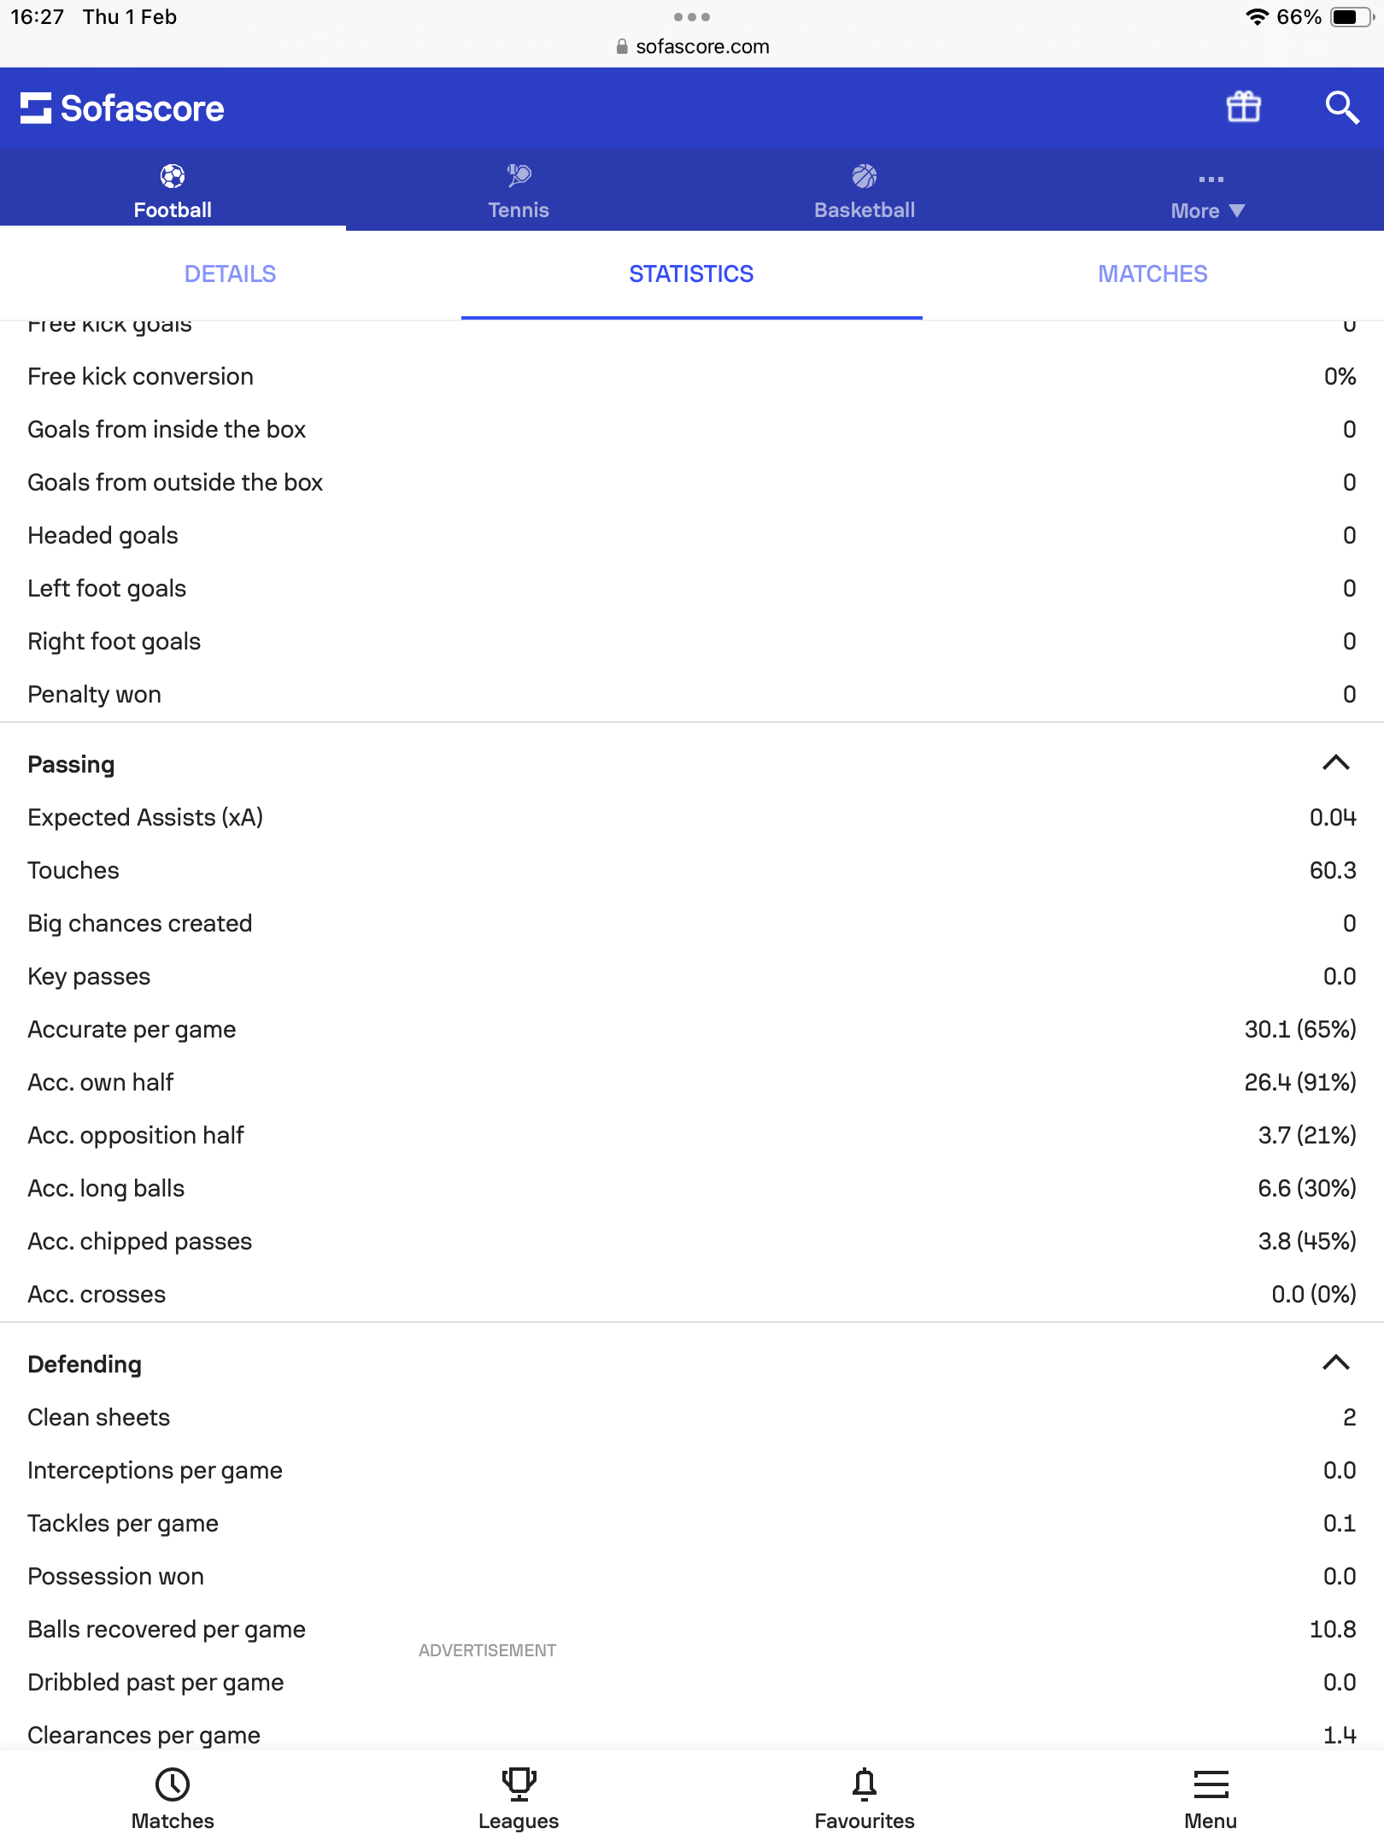
Task: Tap the three-dot multitasking control
Action: pyautogui.click(x=692, y=17)
